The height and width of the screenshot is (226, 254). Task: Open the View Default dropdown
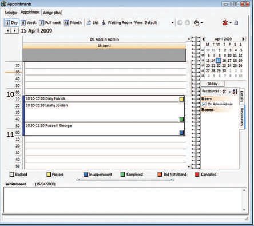[x=172, y=23]
